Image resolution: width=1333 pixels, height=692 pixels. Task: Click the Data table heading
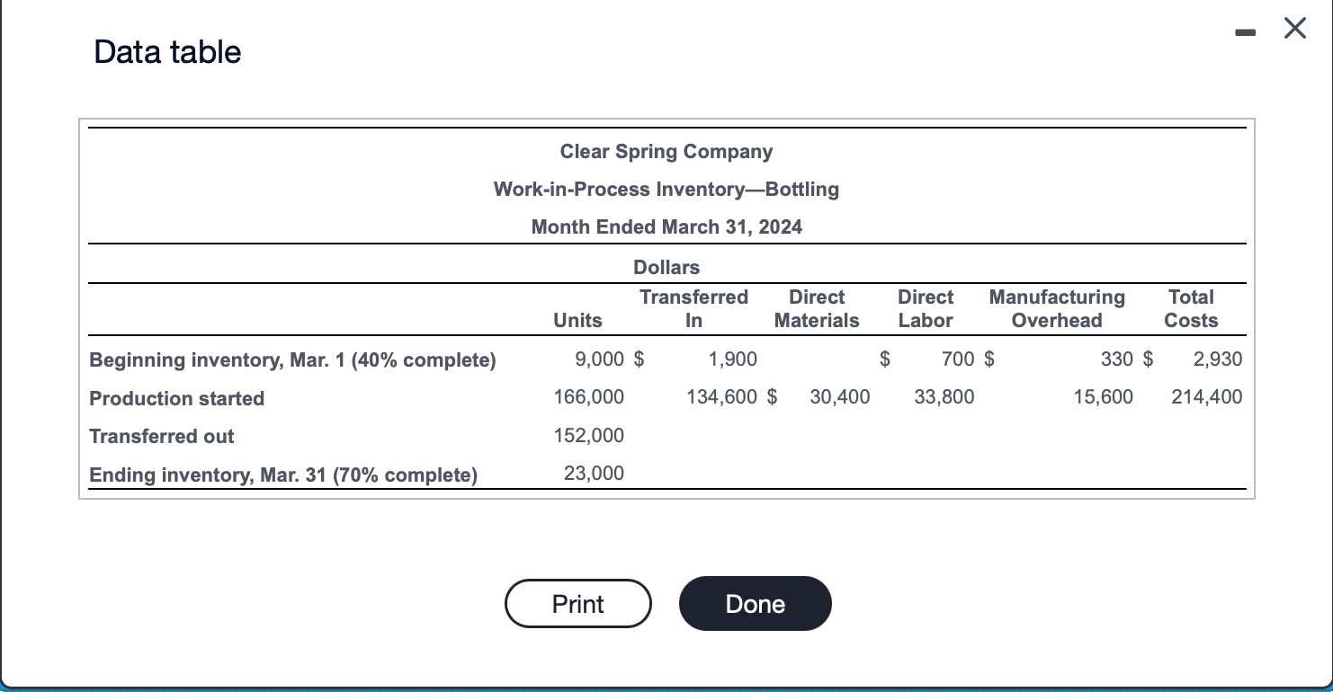166,51
